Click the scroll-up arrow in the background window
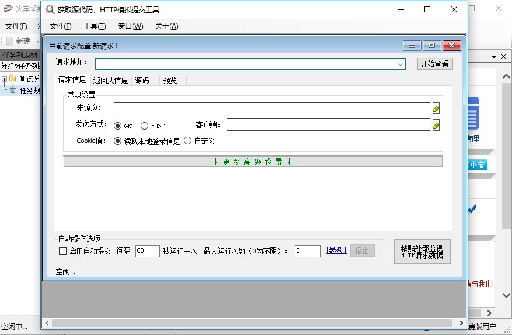This screenshot has height=335, width=512. pos(506,76)
